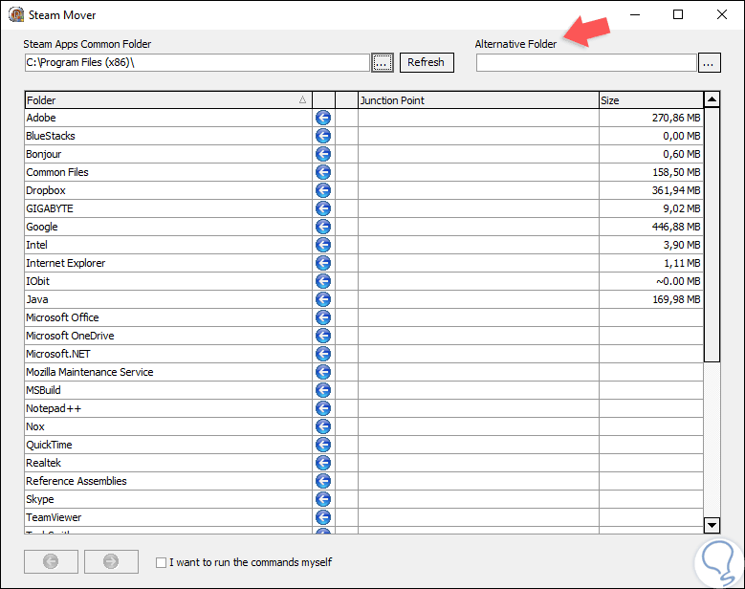Click the blue arrow icon in Adobe row
745x589 pixels.
(x=323, y=118)
